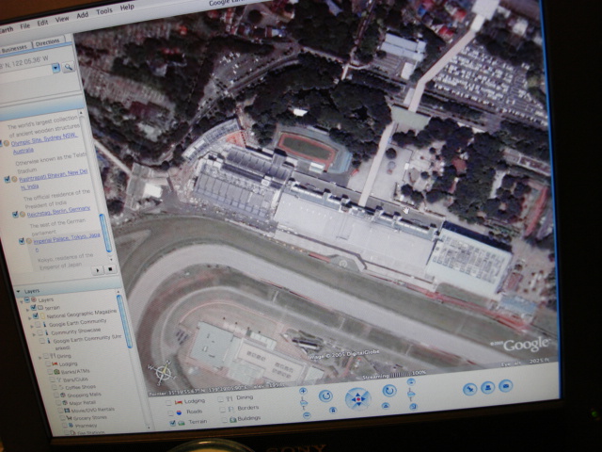Click the search magnifier button
This screenshot has height=452, width=602.
pyautogui.click(x=69, y=69)
